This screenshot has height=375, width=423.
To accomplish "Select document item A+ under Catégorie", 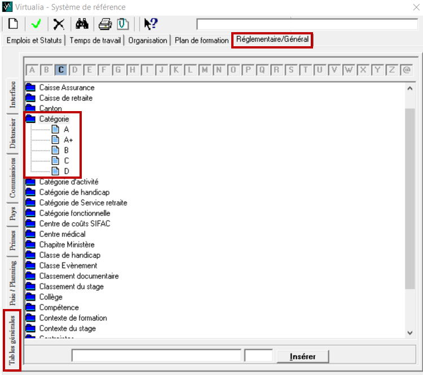I will [68, 140].
